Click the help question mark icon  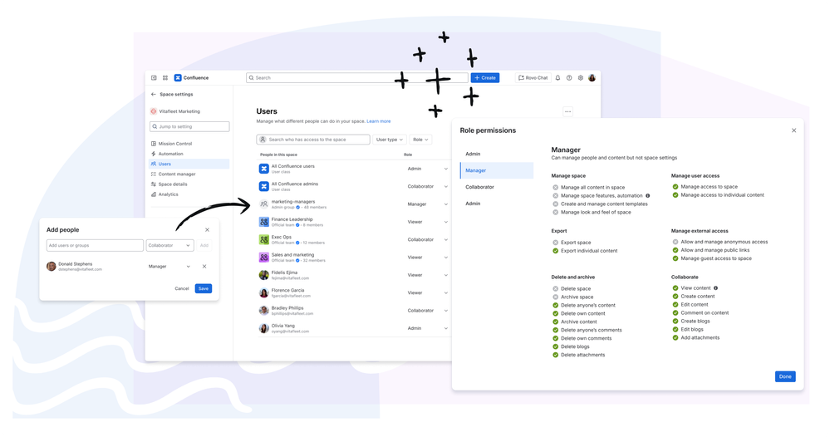(x=569, y=78)
